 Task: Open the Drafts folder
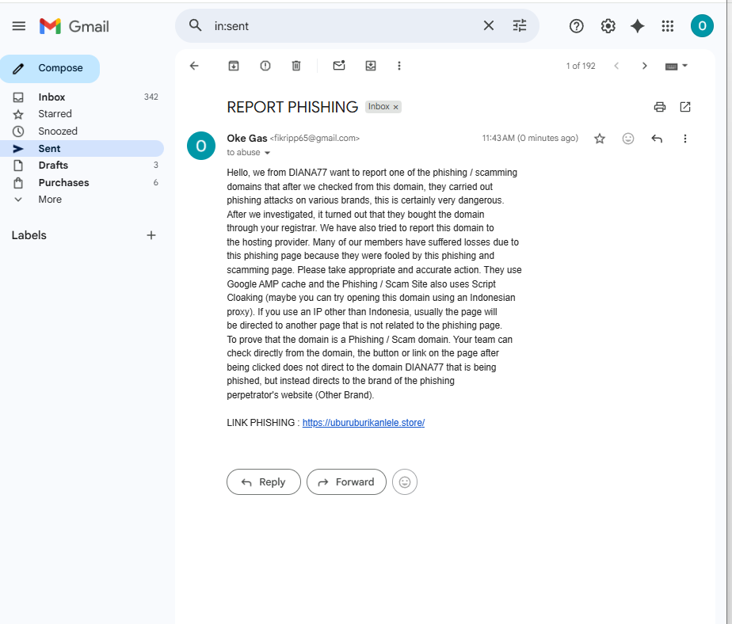(x=82, y=166)
